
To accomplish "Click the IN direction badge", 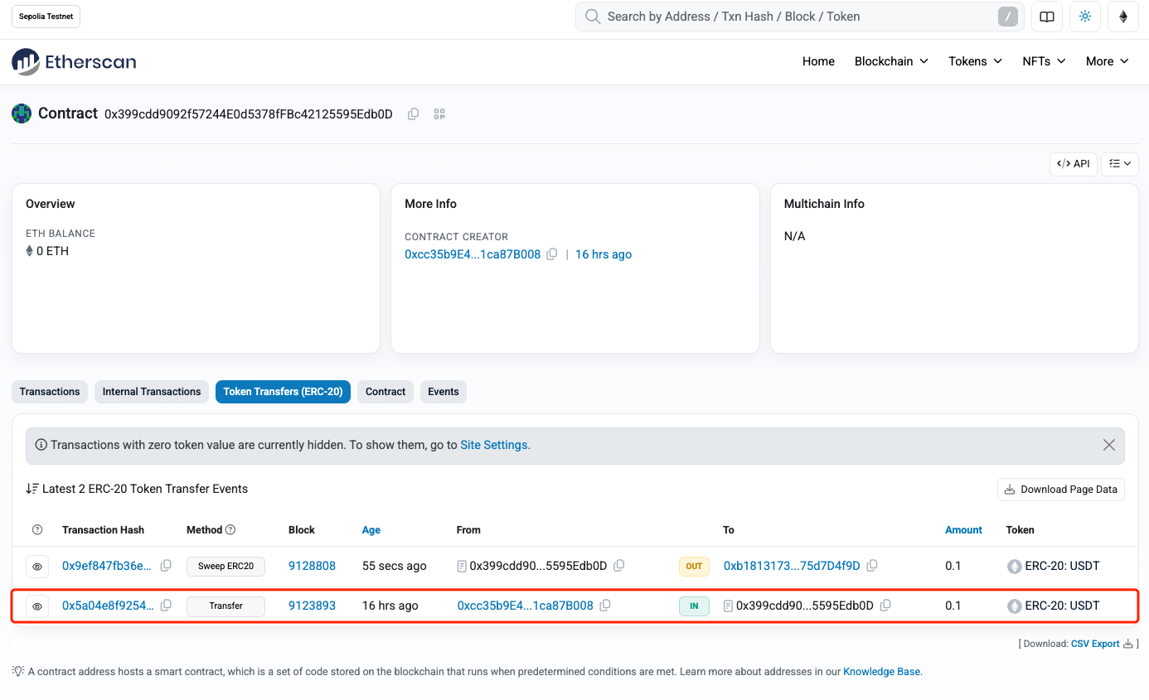I will (x=694, y=606).
